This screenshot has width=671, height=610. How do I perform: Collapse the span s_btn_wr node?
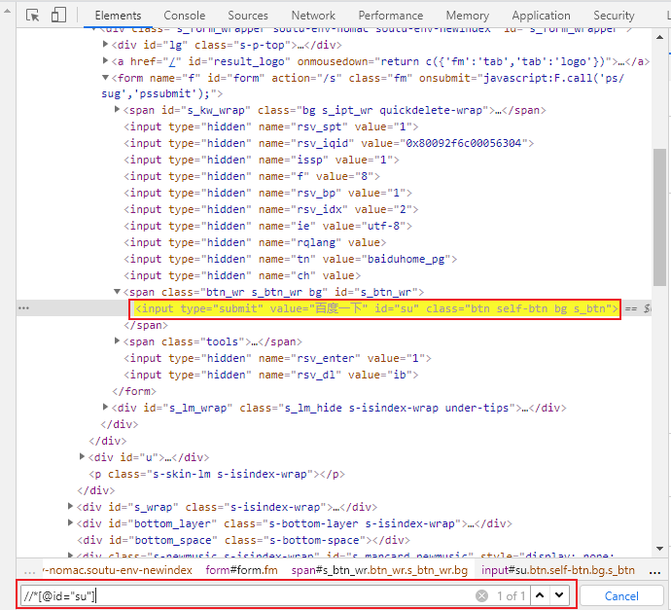point(117,292)
